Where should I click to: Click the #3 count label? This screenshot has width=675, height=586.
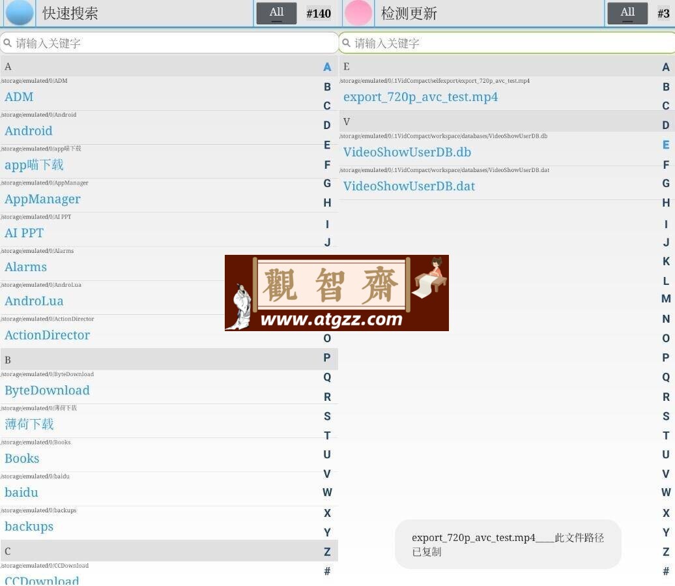pos(663,13)
